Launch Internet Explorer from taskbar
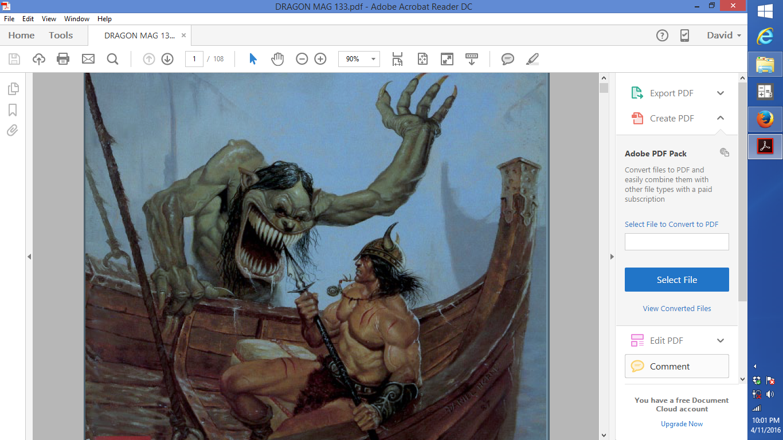The image size is (783, 440). pyautogui.click(x=765, y=37)
